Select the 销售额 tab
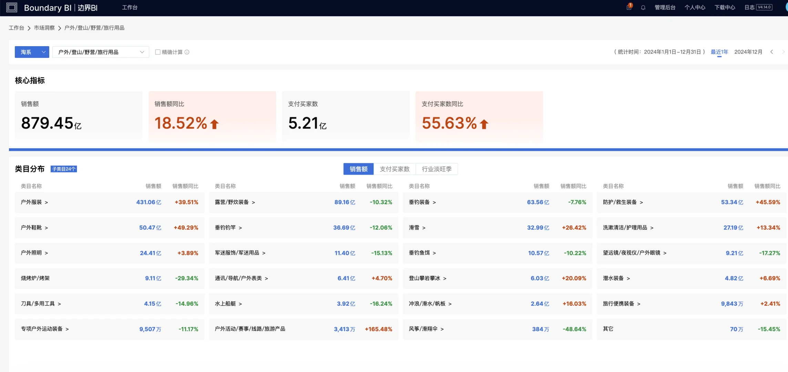 pyautogui.click(x=358, y=169)
